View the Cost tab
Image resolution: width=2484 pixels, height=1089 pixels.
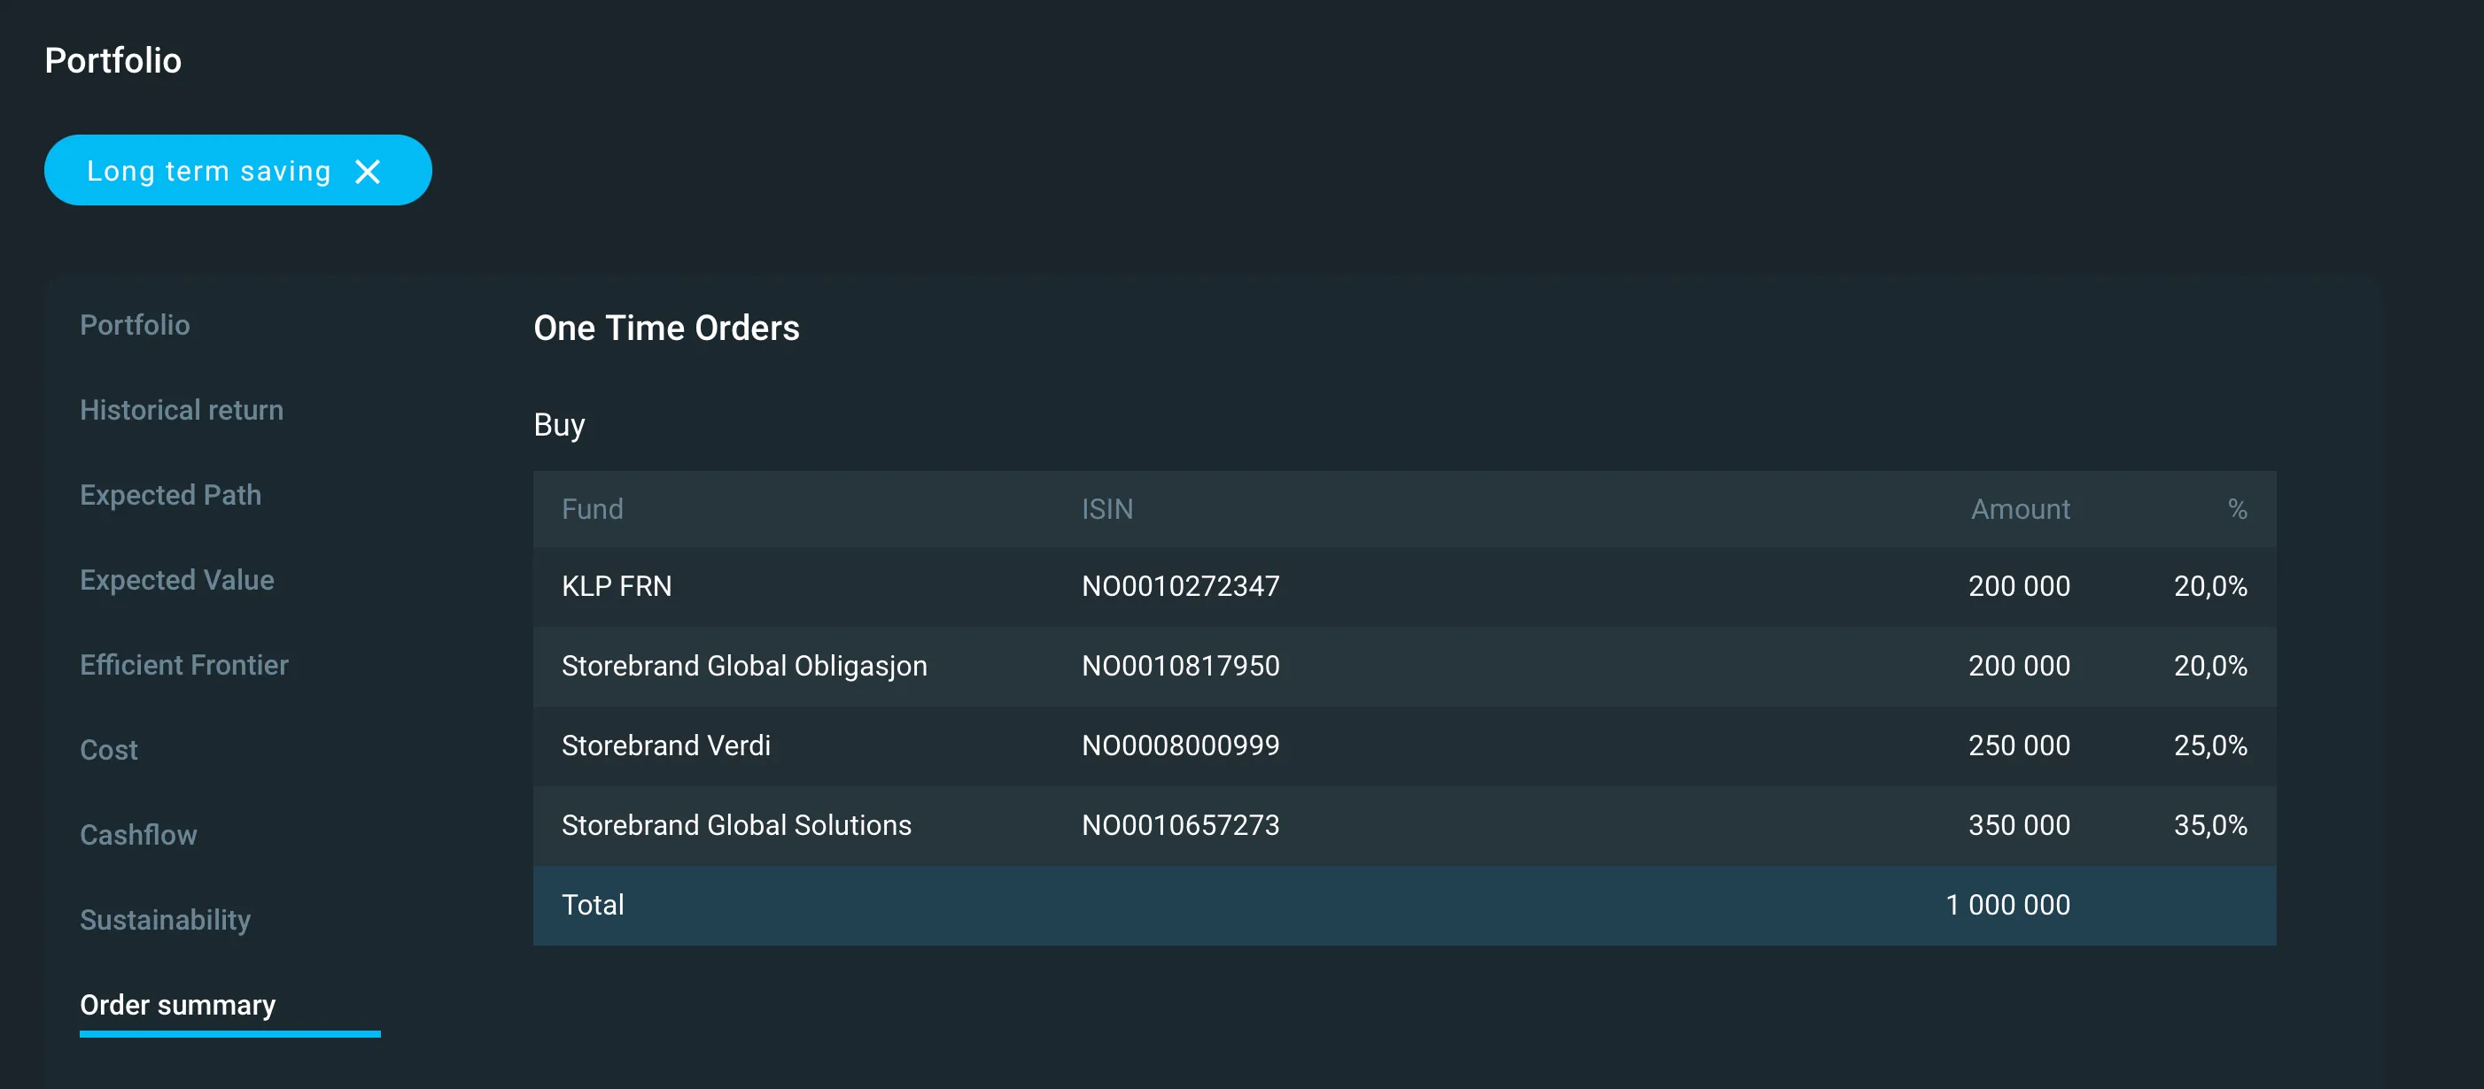[109, 750]
